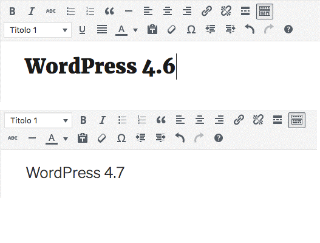Toggle the toolbar in WordPress 4.7 editor
This screenshot has height=243, width=320.
pyautogui.click(x=297, y=120)
